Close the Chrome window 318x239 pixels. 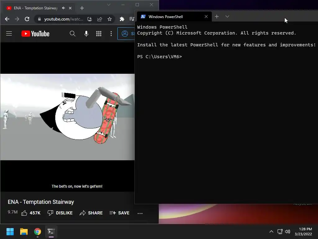[152, 5]
